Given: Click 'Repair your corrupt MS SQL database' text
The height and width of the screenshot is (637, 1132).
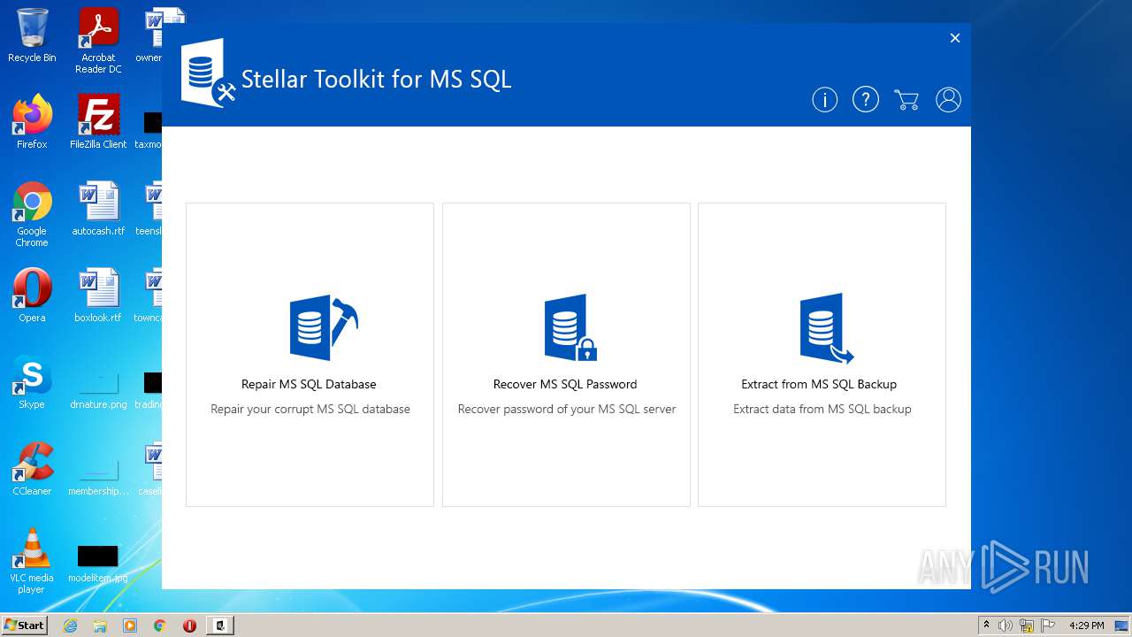Looking at the screenshot, I should tap(310, 409).
